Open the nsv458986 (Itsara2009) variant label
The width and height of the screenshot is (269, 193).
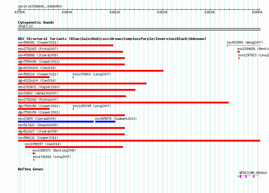tap(38, 55)
